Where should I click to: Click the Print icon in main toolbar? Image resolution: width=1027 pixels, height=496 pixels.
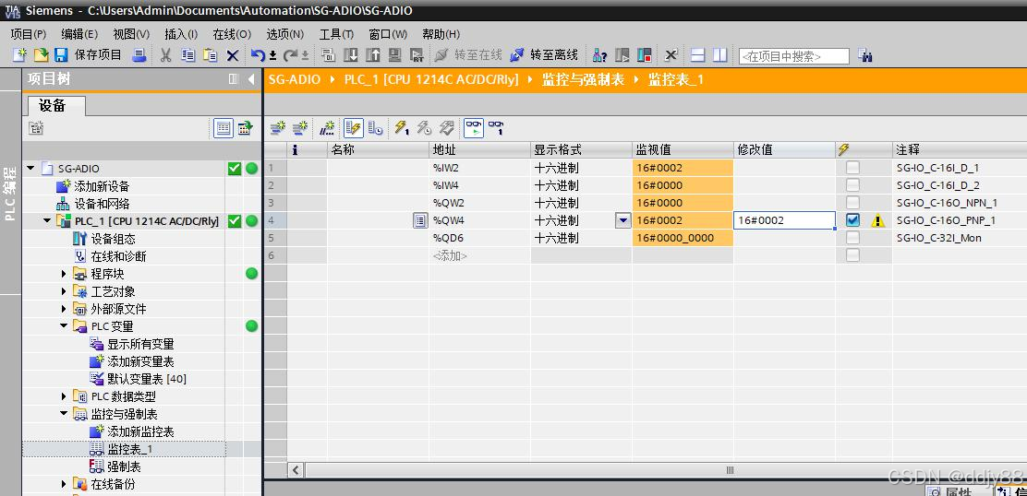tap(139, 55)
